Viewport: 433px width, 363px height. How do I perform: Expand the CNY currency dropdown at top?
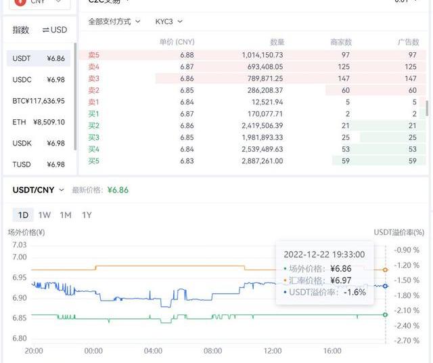(58, 2)
